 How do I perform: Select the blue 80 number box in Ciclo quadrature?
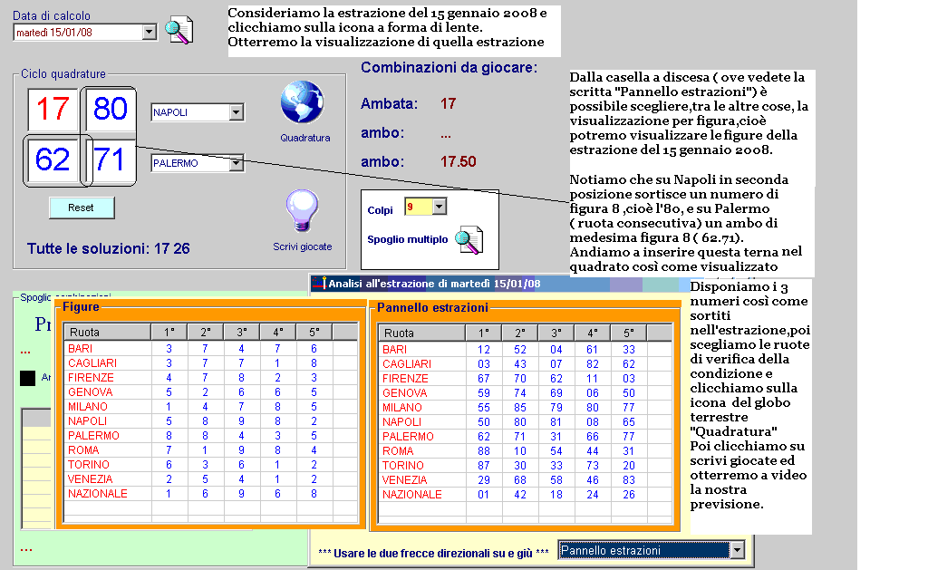[110, 109]
